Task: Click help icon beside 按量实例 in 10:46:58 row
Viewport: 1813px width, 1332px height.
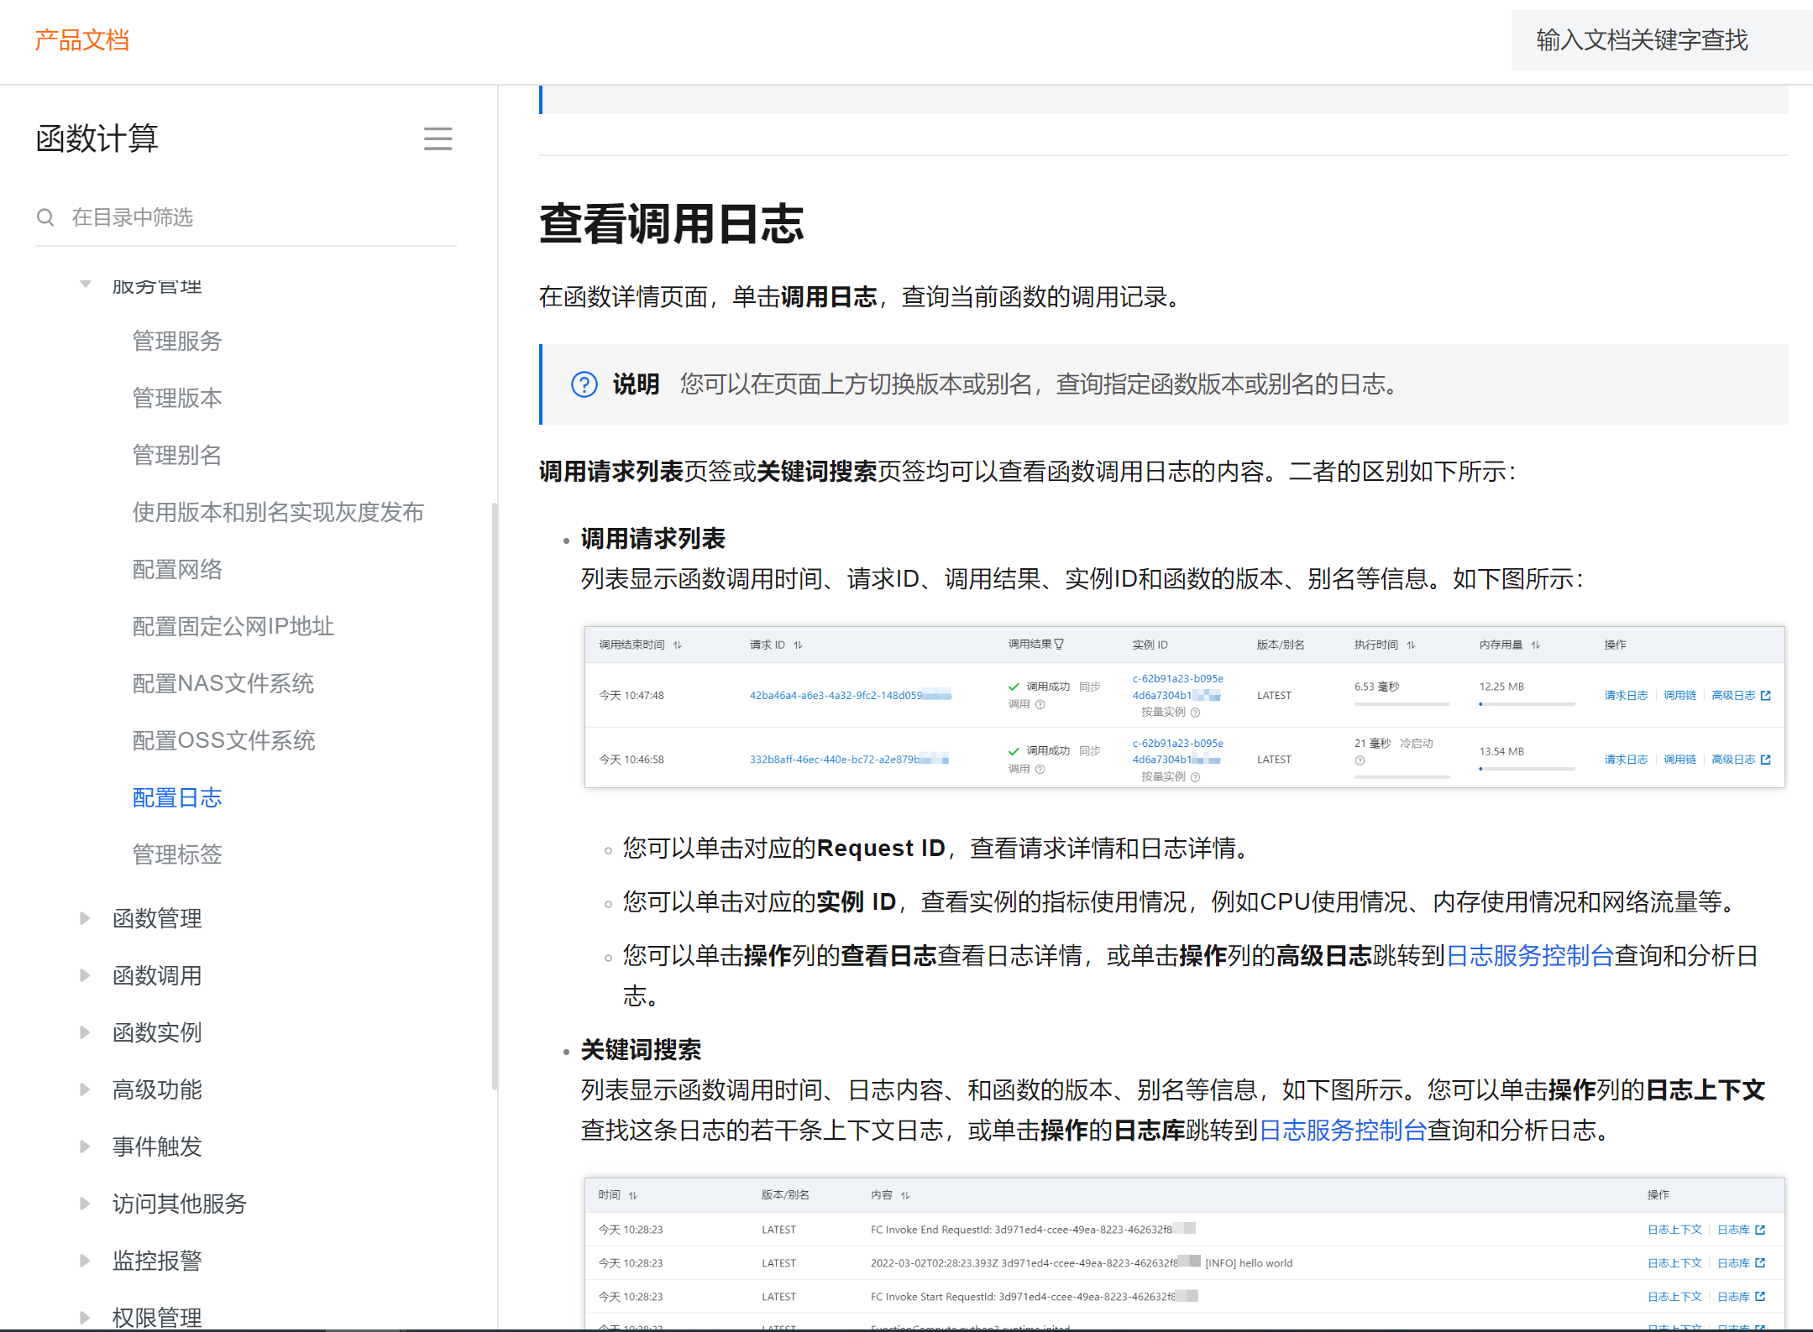Action: pyautogui.click(x=1195, y=776)
